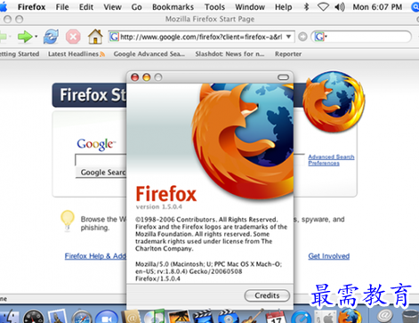Minimize the About Firefox dialog

[x=147, y=77]
